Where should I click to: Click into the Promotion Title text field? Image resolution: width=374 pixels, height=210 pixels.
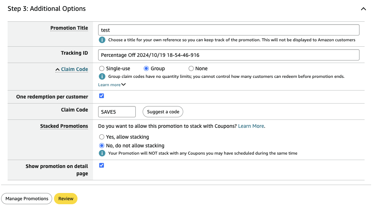click(228, 30)
